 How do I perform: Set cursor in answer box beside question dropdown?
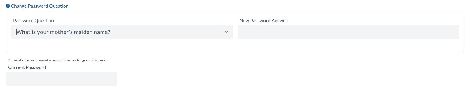[349, 32]
